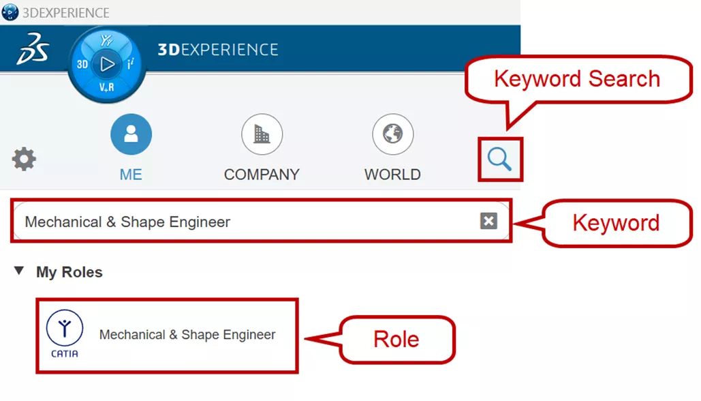Click the My Roles heading
The image size is (701, 401).
69,272
